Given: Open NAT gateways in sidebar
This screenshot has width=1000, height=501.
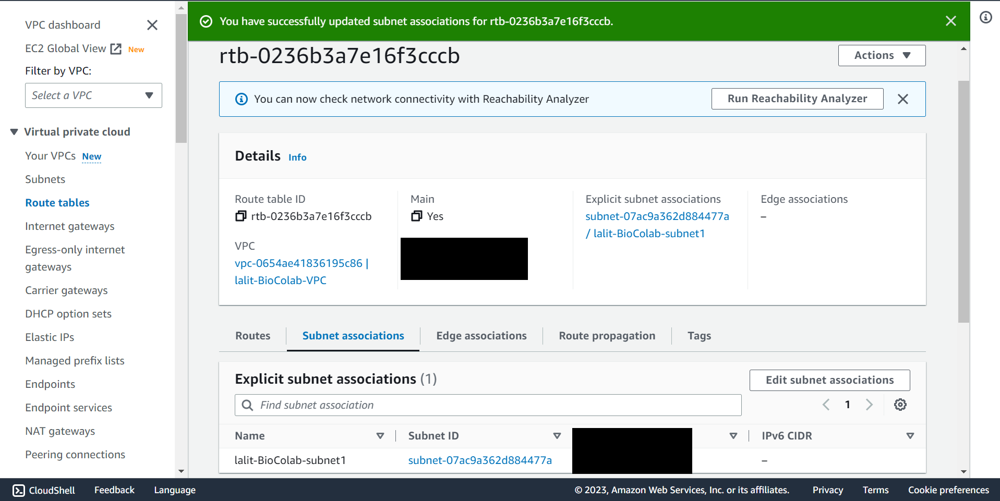Looking at the screenshot, I should [x=60, y=431].
